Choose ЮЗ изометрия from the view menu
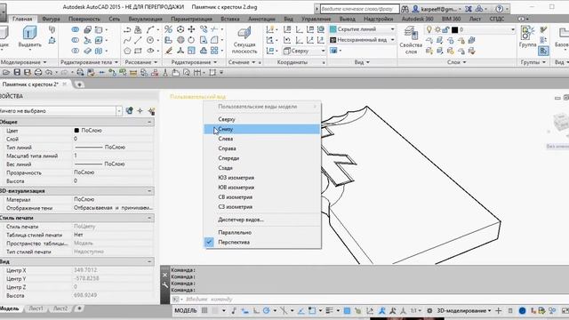Viewport: 569px width, 320px height. 262,178
